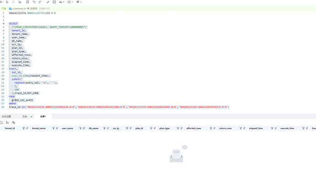The height and width of the screenshot is (173, 316).
Task: Click the export result icon above the grid
Action: 1,123
